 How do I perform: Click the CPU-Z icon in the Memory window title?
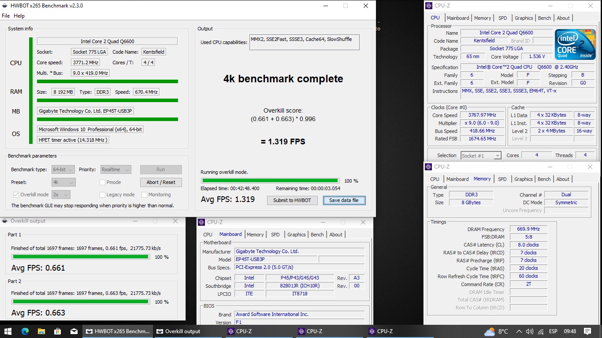pos(429,167)
